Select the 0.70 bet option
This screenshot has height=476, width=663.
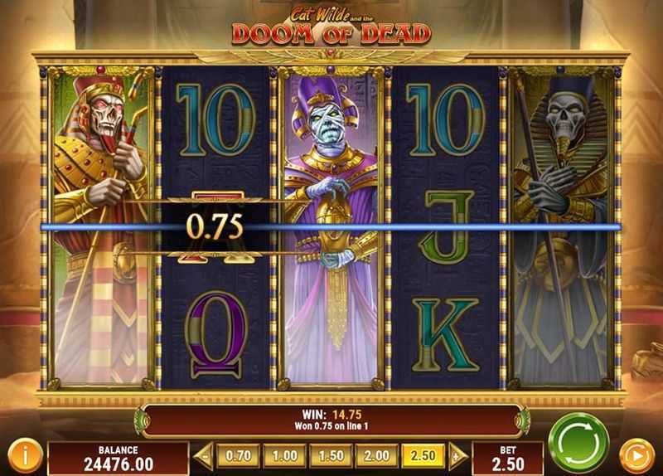238,456
